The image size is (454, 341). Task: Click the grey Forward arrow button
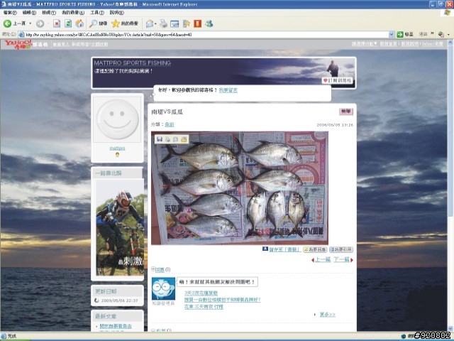pos(40,23)
